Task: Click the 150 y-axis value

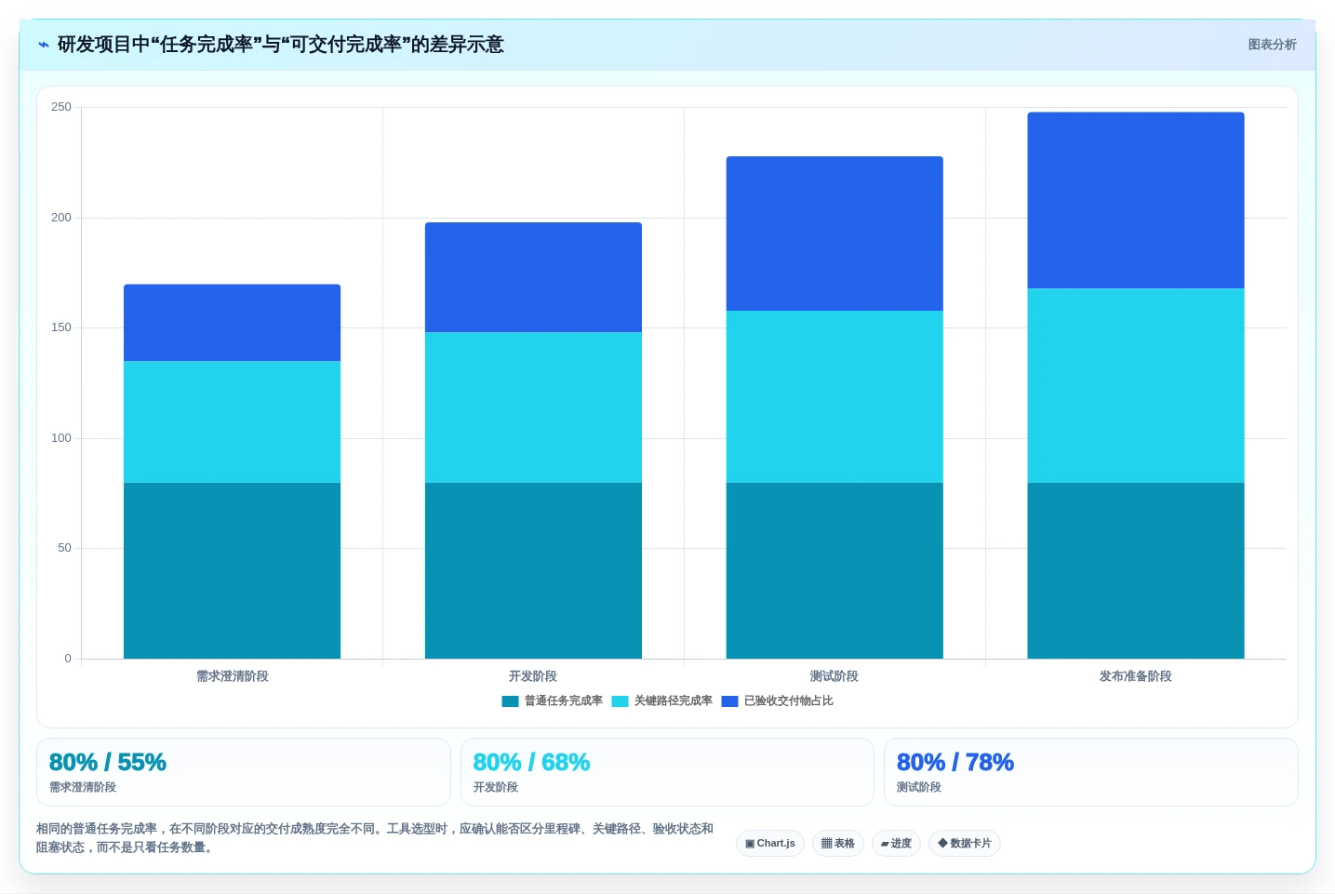Action: [x=61, y=327]
